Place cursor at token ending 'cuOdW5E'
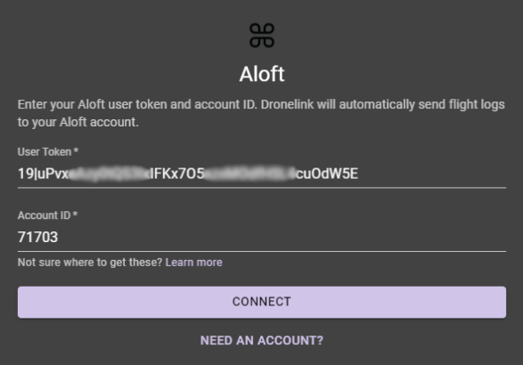The width and height of the screenshot is (523, 365). [327, 174]
